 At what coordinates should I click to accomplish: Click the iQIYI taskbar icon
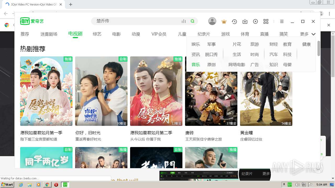click(65, 185)
